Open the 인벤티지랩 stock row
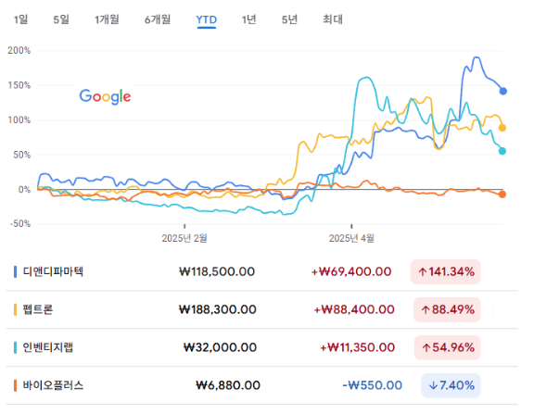This screenshot has height=414, width=534. [x=261, y=347]
